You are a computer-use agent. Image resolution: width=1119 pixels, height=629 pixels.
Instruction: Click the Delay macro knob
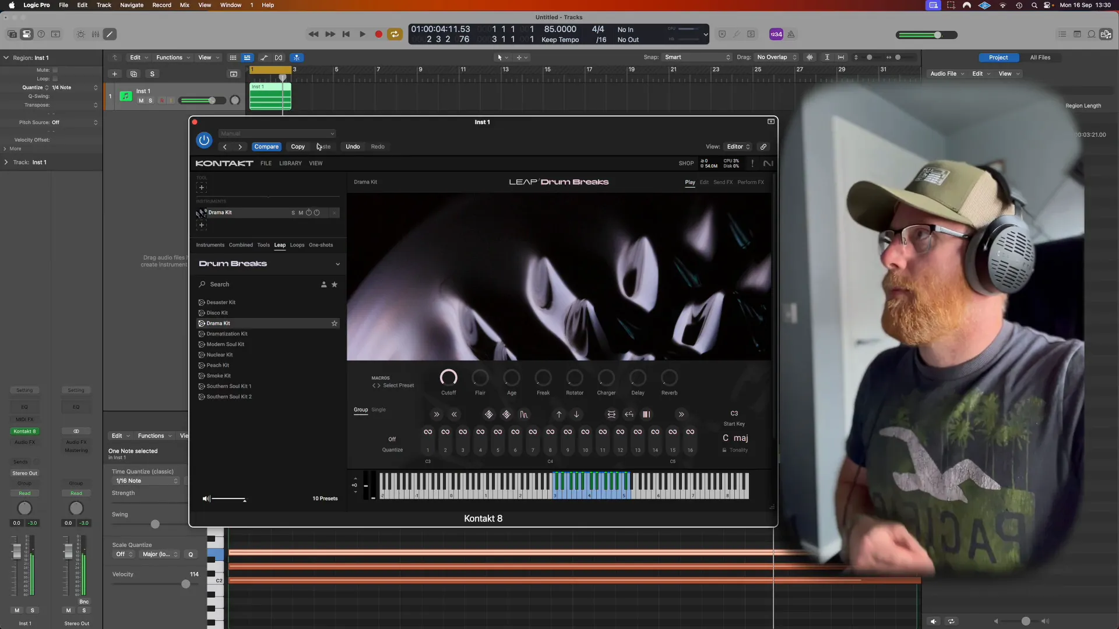pyautogui.click(x=638, y=378)
